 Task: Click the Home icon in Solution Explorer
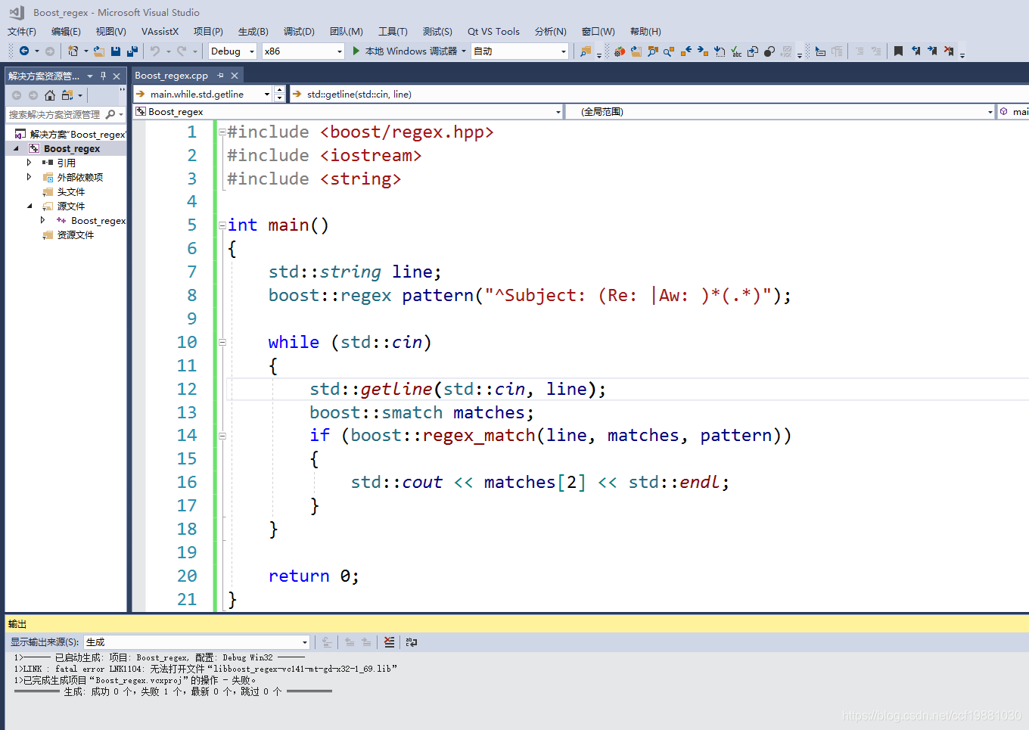(50, 95)
